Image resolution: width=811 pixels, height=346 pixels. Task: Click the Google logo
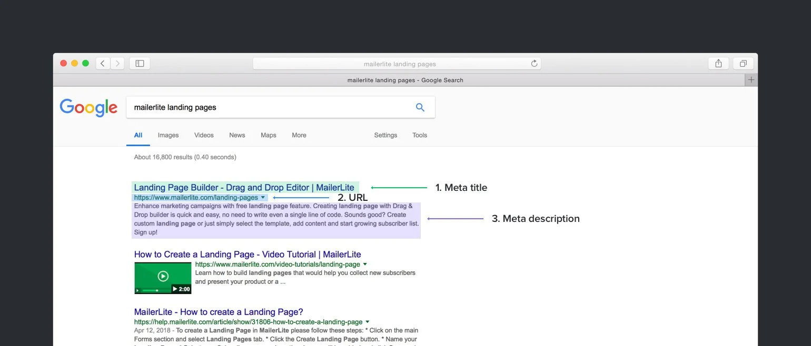click(x=88, y=107)
